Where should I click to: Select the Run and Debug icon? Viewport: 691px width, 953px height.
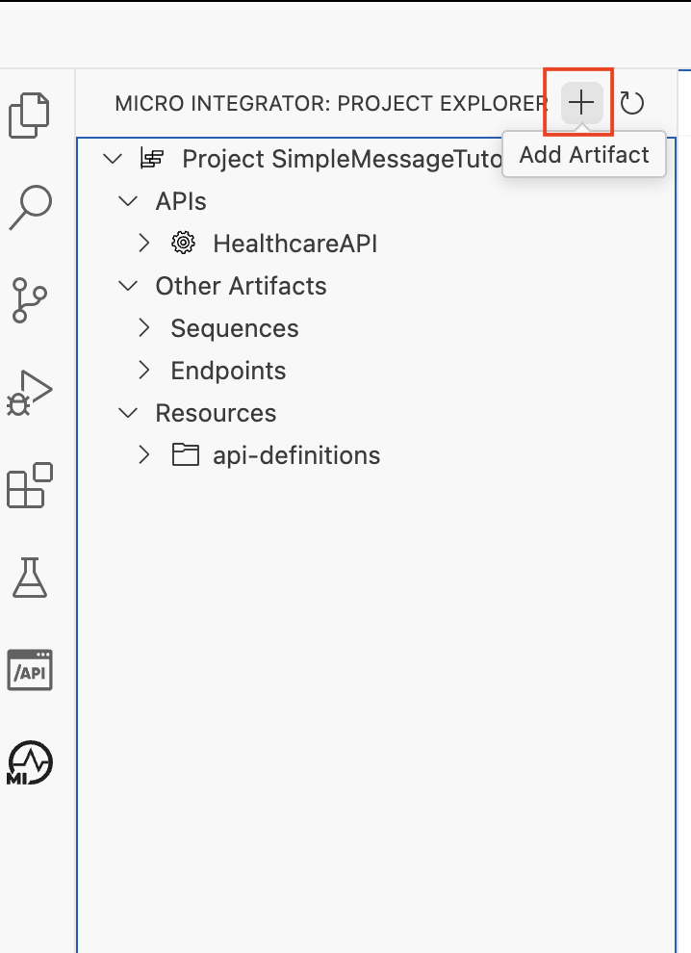(x=30, y=391)
